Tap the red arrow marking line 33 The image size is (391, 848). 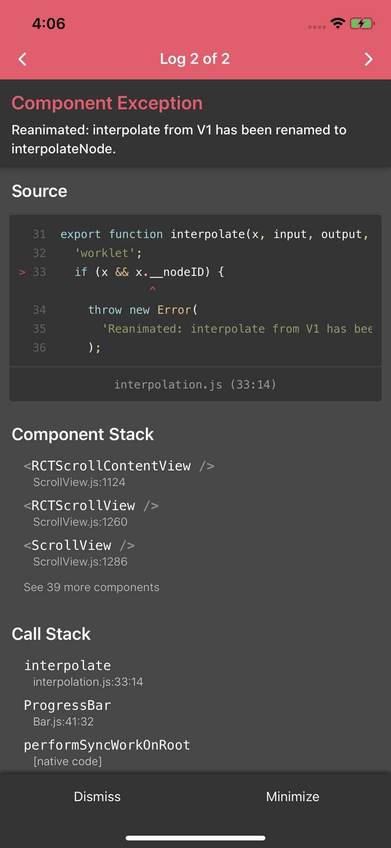22,272
